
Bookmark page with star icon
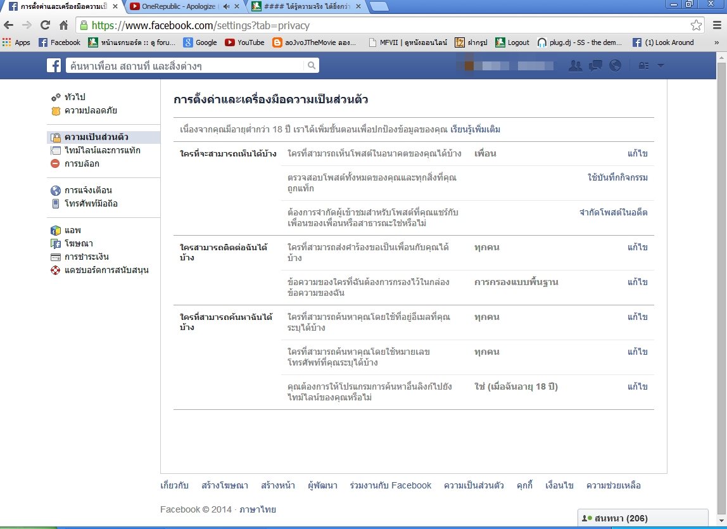pyautogui.click(x=696, y=25)
